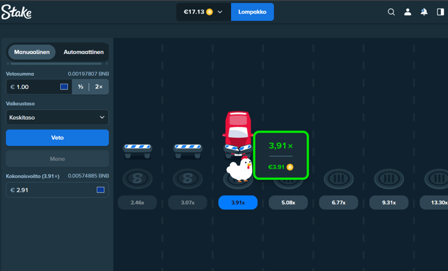Screen dimensions: 448x271
Task: Halve the bet with ½ button
Action: click(81, 86)
